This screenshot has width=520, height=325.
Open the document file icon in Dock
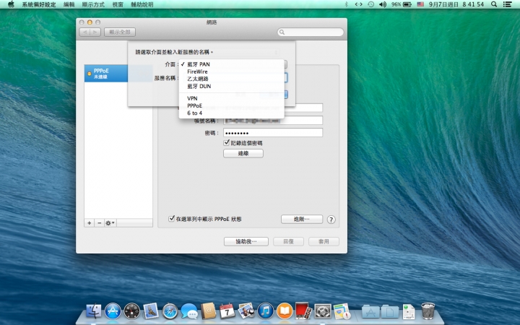[x=409, y=311]
